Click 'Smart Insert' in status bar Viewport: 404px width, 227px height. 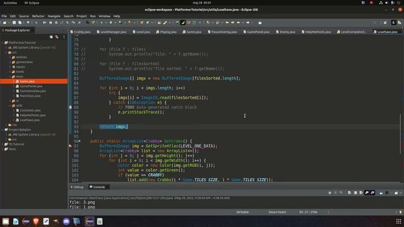[x=277, y=212]
